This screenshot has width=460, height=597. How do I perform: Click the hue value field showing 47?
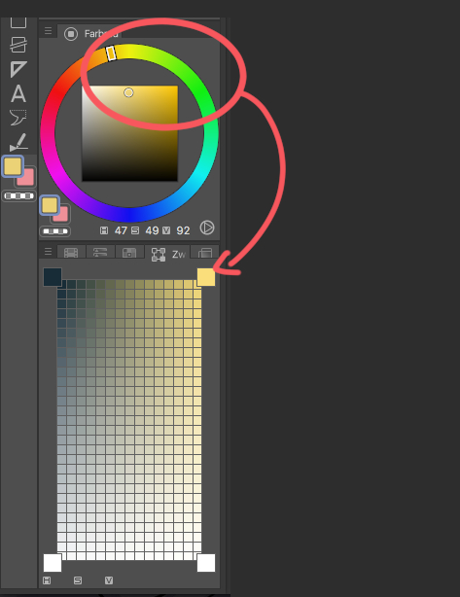[x=121, y=230]
